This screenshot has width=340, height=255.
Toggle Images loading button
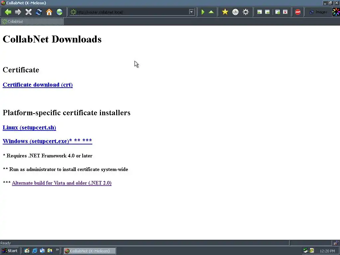318,12
